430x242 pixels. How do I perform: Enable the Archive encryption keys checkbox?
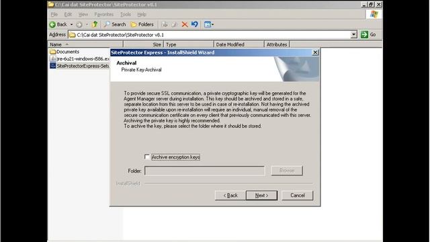tap(147, 157)
